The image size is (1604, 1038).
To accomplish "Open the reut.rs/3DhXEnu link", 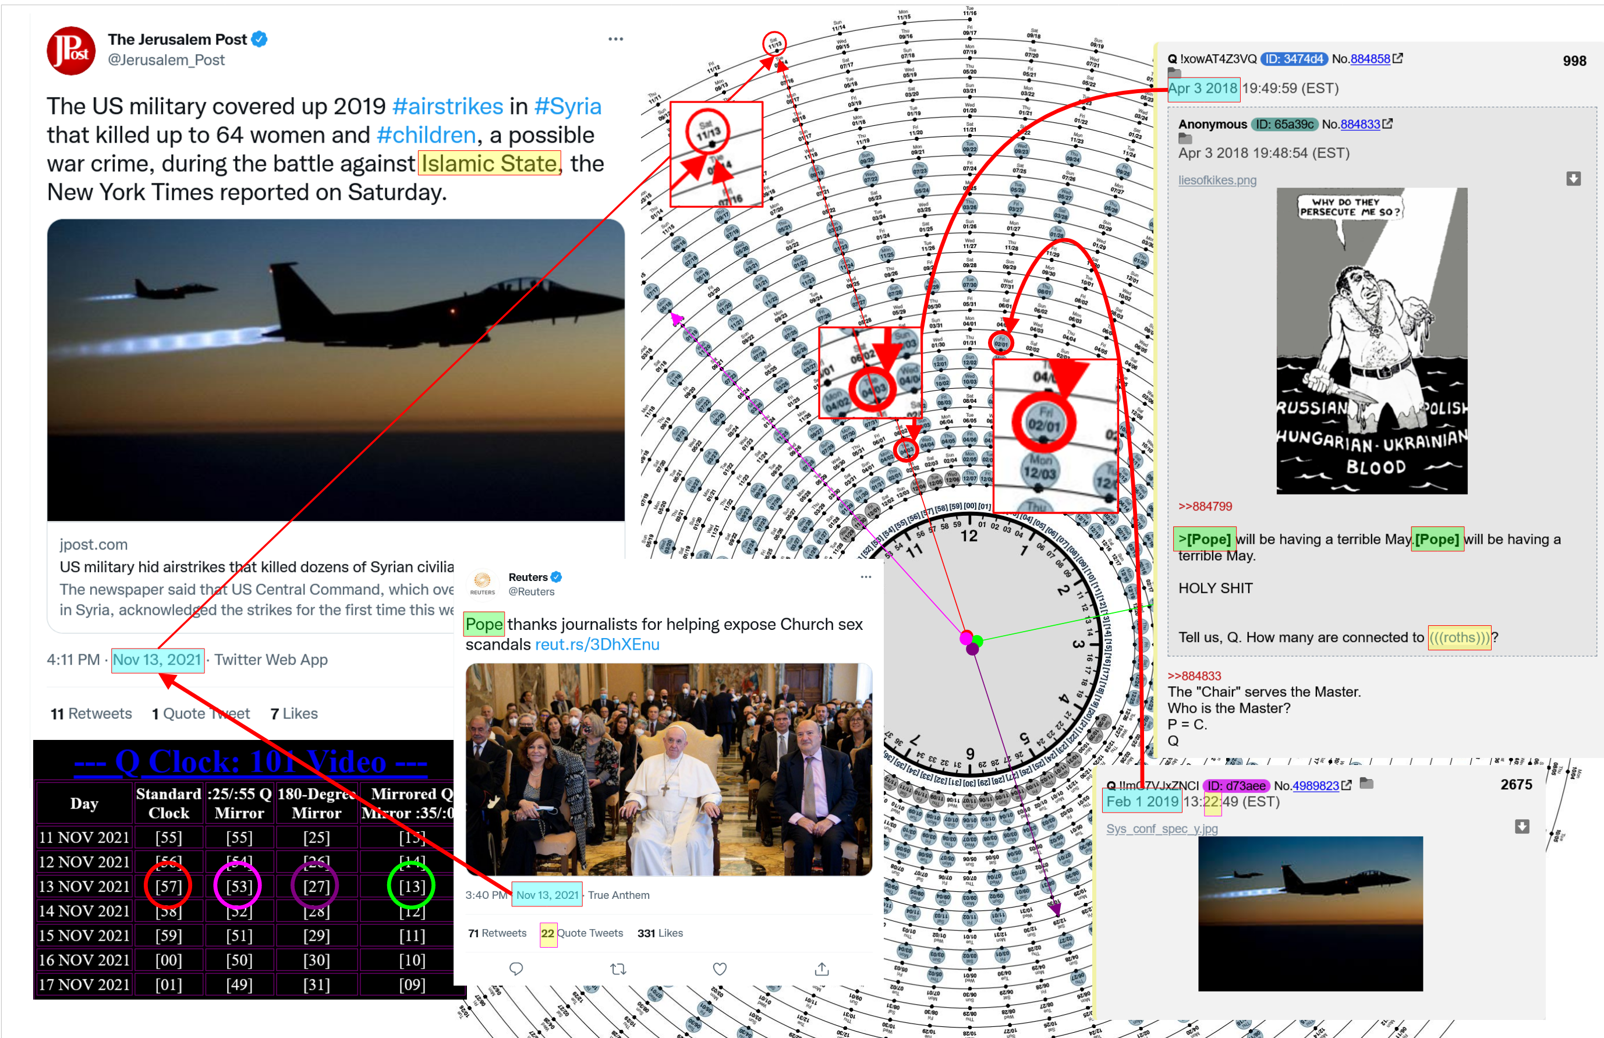I will pyautogui.click(x=597, y=644).
